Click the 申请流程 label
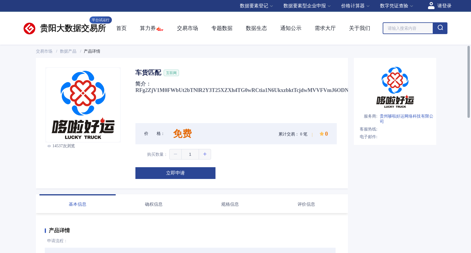Viewport: 471px width, 253px height. [57, 241]
